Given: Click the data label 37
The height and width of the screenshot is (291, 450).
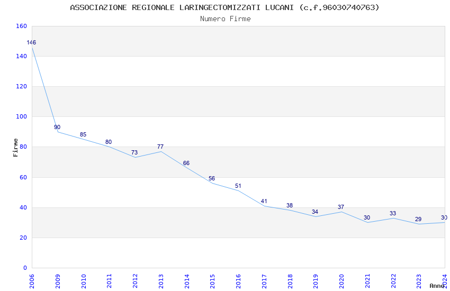Looking at the screenshot, I should click(341, 207).
